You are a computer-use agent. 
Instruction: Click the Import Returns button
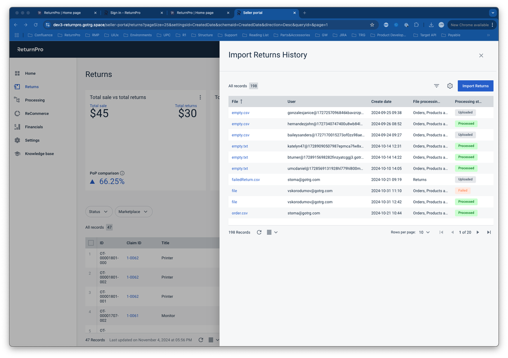(x=475, y=86)
